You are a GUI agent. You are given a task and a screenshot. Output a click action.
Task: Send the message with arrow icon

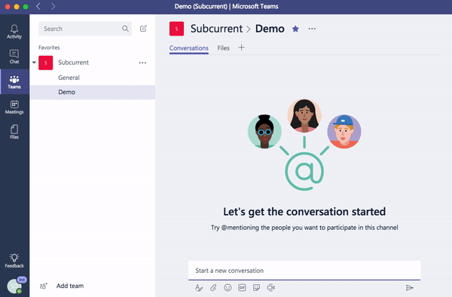pyautogui.click(x=409, y=287)
